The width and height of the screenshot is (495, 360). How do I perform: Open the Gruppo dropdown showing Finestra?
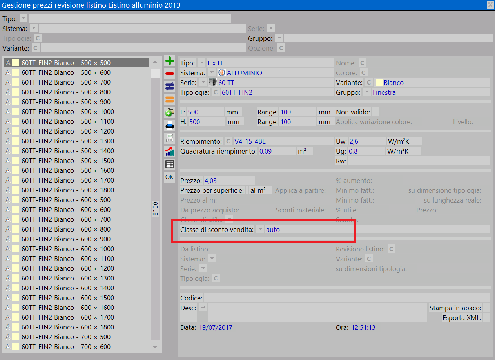click(x=367, y=92)
